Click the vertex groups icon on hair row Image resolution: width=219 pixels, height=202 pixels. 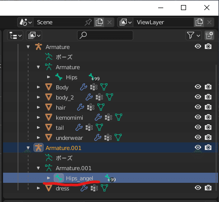pos(91,107)
